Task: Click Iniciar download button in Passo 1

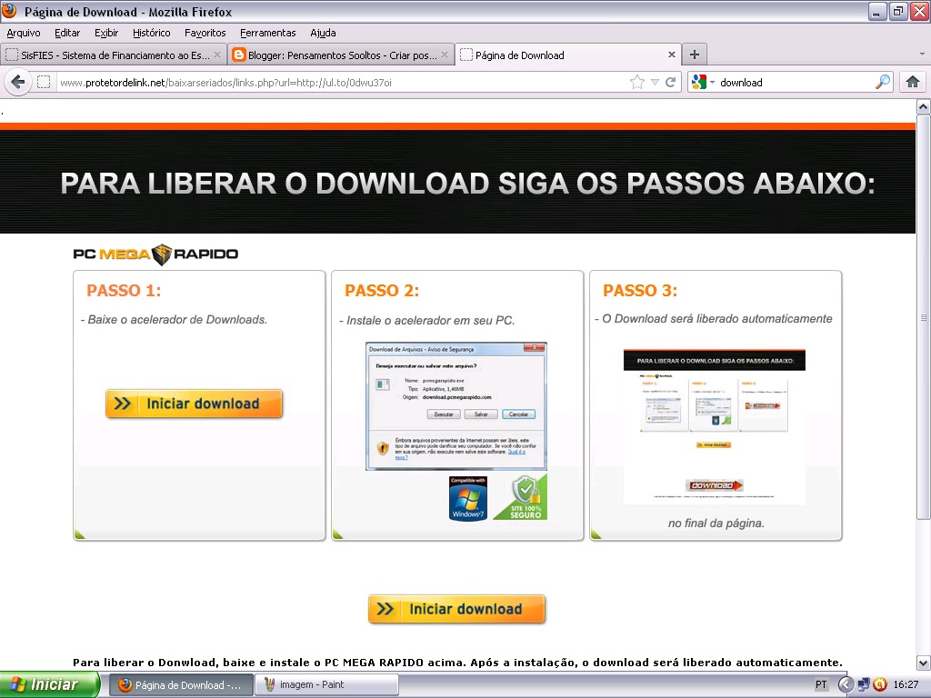Action: point(194,404)
